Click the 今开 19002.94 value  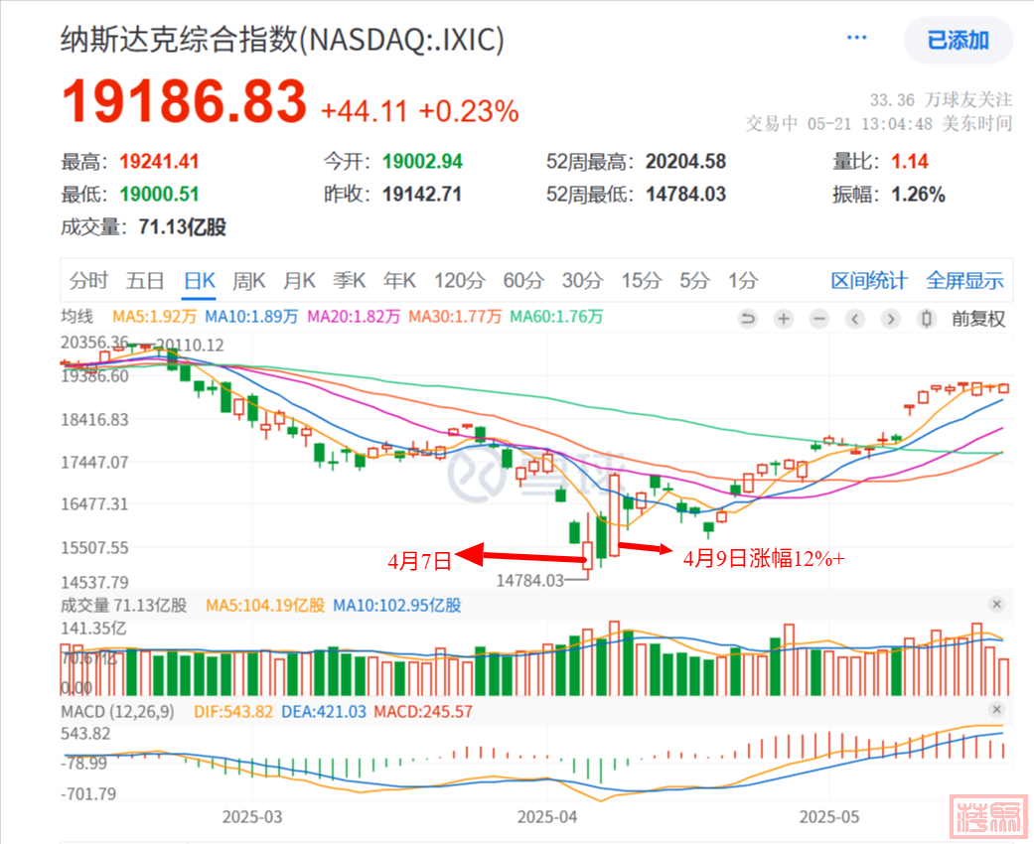(423, 162)
